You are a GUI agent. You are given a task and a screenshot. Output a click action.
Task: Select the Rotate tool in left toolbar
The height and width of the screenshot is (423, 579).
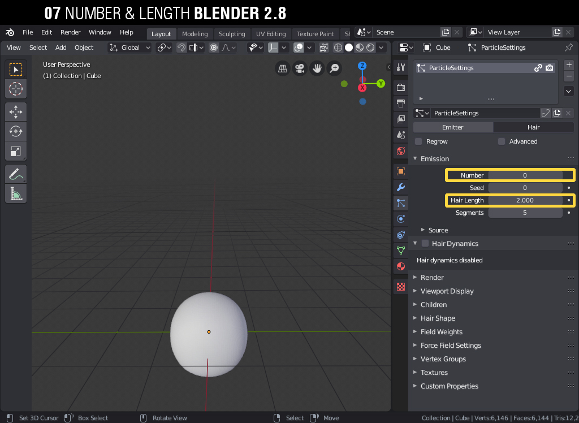16,131
